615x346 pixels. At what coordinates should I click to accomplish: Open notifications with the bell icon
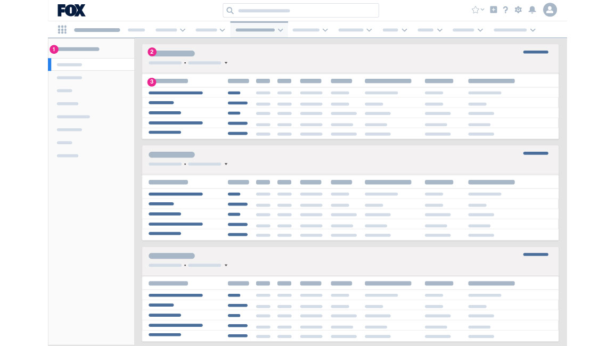532,10
